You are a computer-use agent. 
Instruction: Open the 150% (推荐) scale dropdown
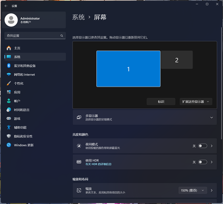[x=193, y=190]
